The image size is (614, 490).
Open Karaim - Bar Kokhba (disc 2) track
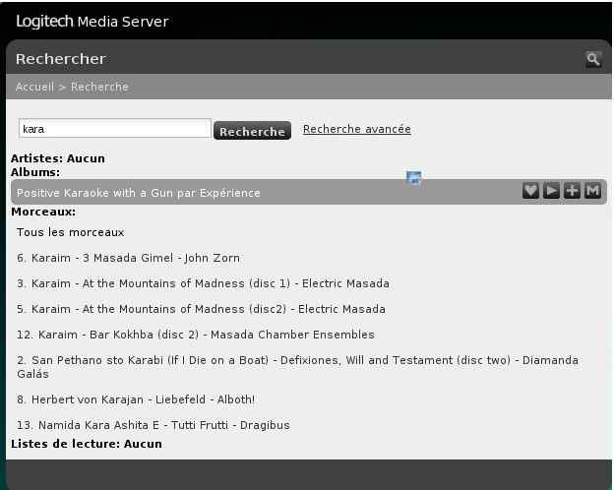196,335
